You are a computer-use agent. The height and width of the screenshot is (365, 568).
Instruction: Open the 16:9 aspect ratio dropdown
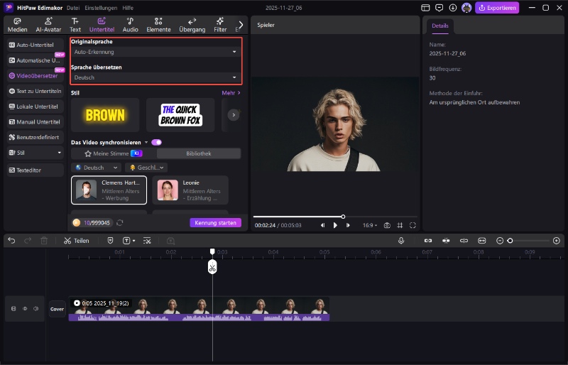point(369,225)
